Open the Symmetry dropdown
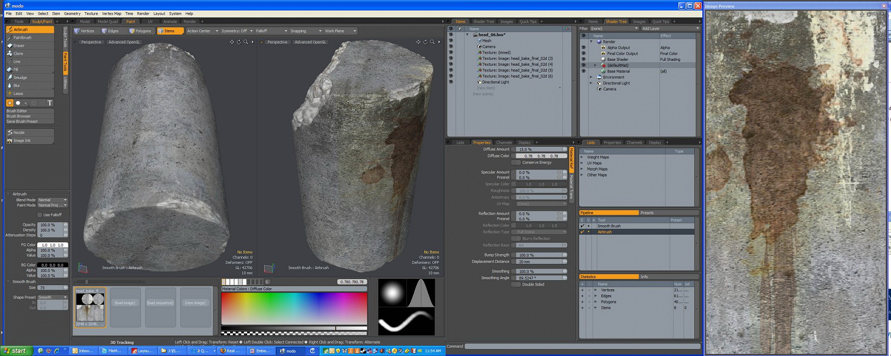891x356 pixels. [237, 31]
